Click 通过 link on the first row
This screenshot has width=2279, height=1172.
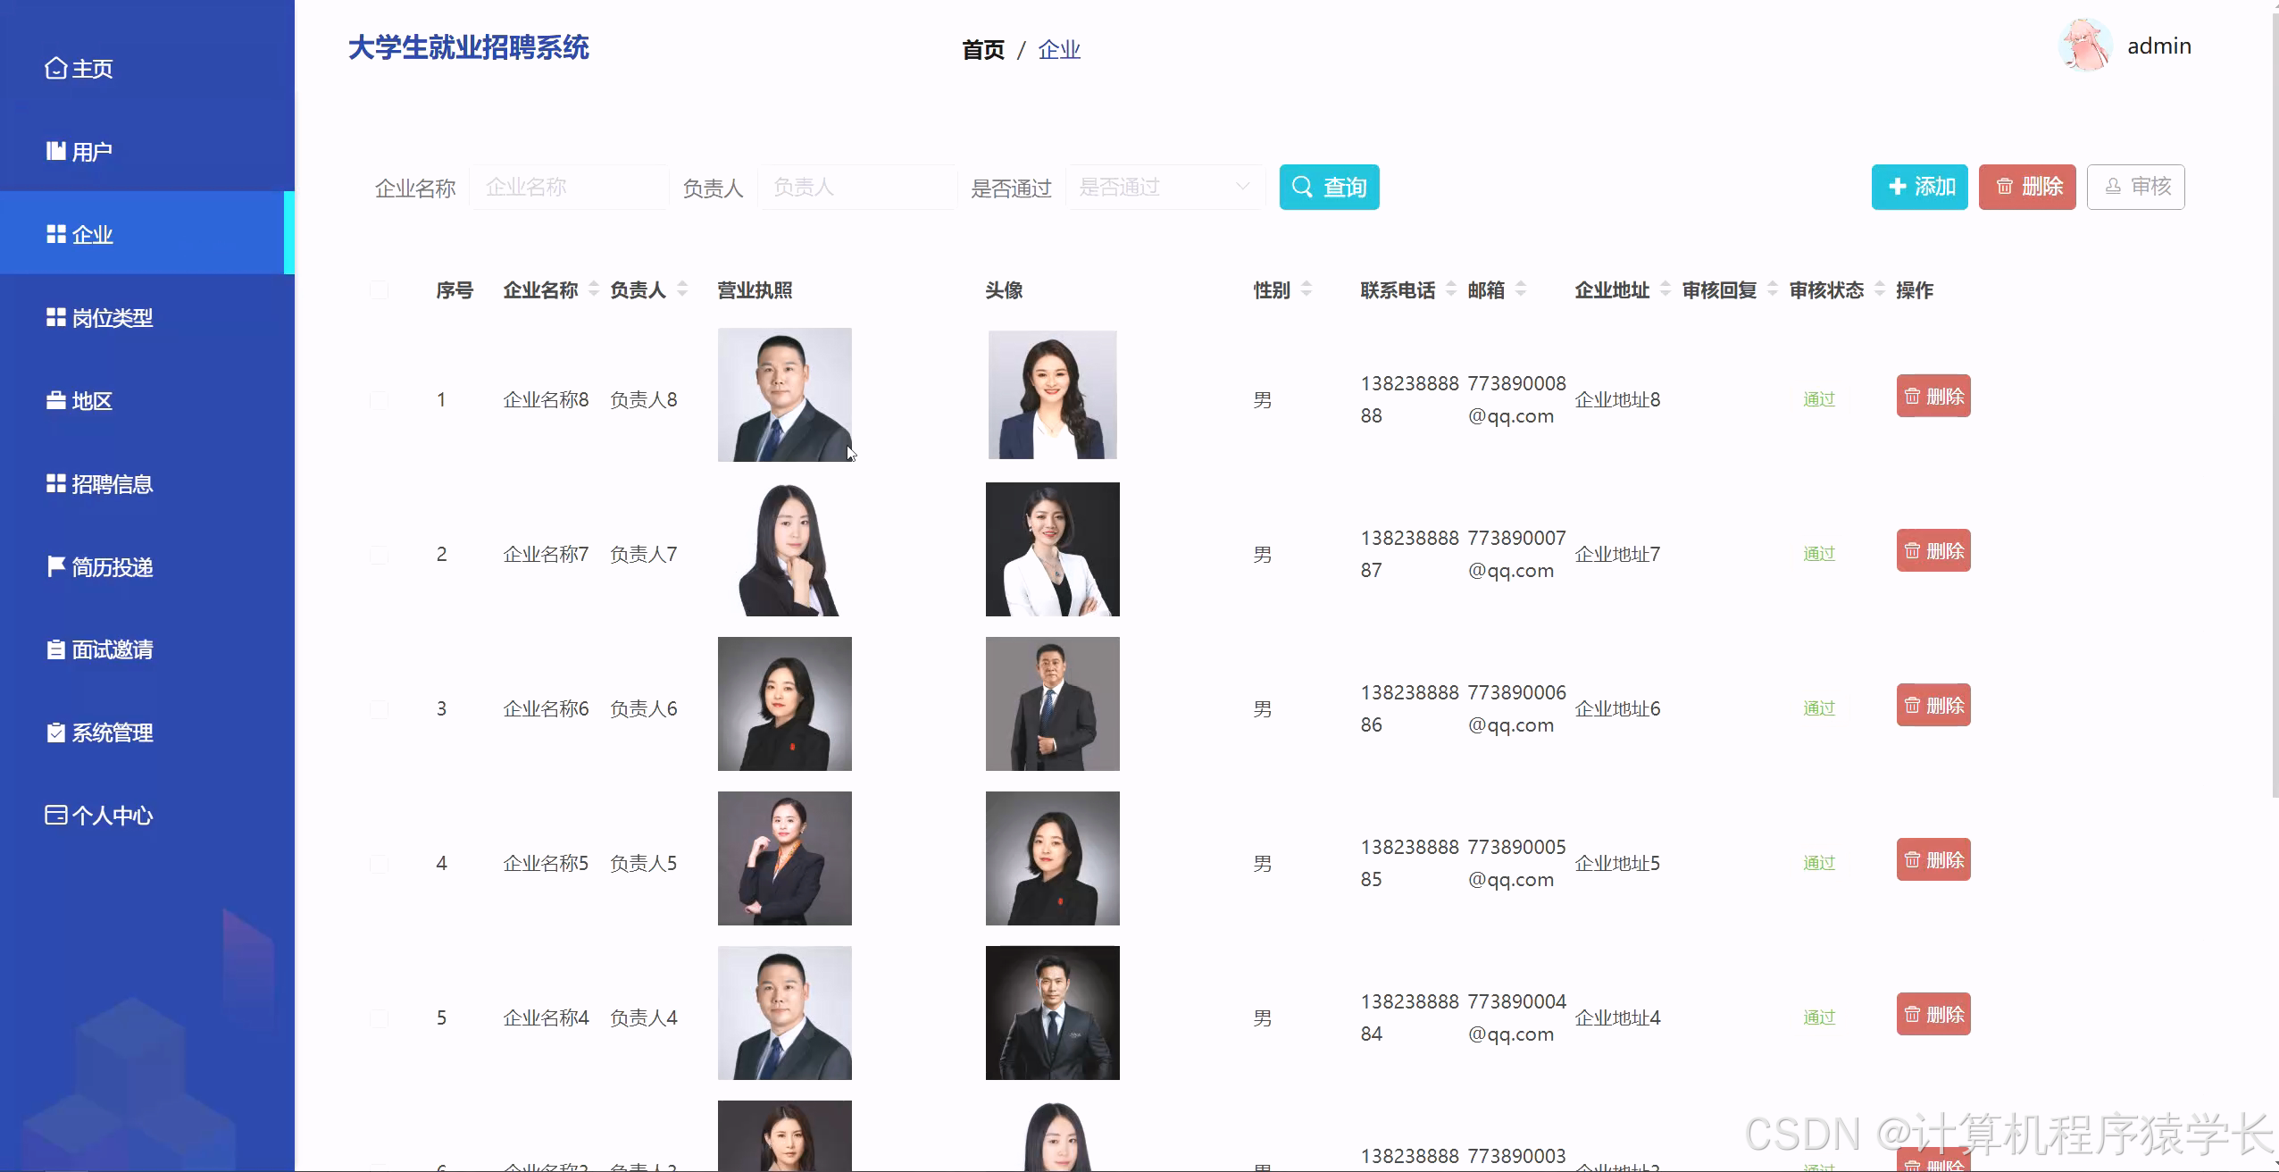point(1818,398)
